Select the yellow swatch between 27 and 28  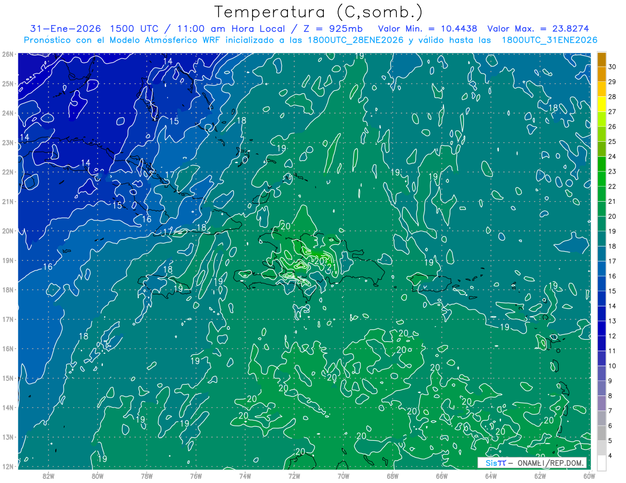click(x=601, y=104)
